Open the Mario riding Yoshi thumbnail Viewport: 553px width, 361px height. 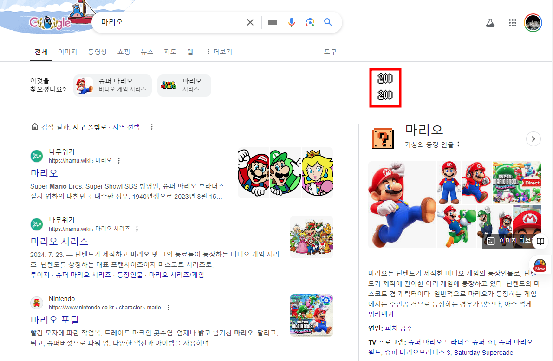coord(456,226)
